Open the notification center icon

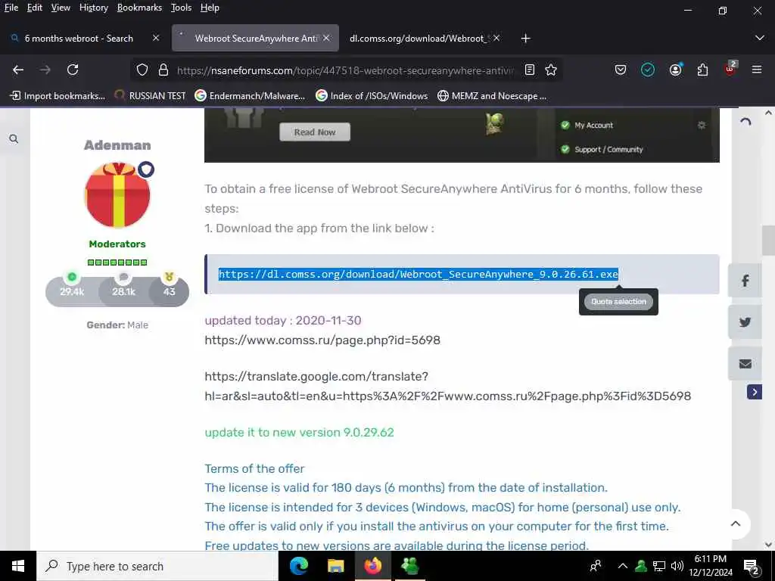(752, 566)
